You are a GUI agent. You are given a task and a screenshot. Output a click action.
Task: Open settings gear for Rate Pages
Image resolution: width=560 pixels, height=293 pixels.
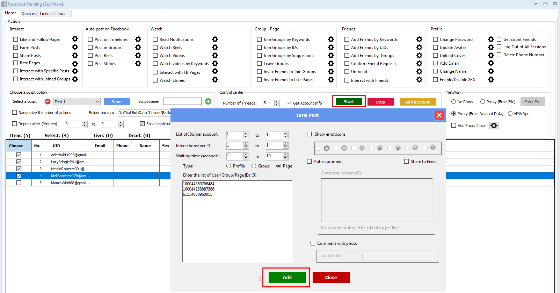(x=75, y=64)
